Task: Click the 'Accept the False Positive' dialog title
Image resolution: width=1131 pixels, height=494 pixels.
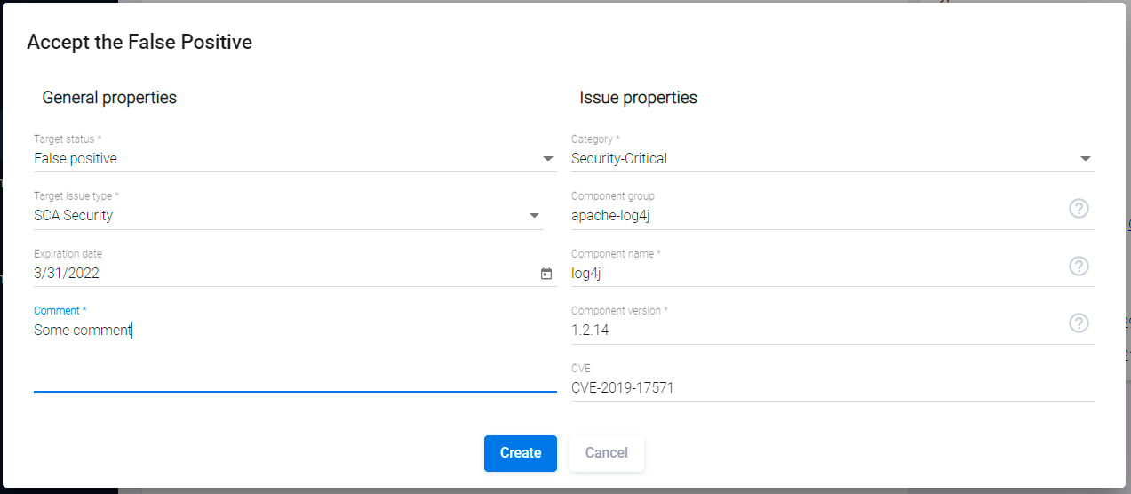Action: tap(139, 42)
